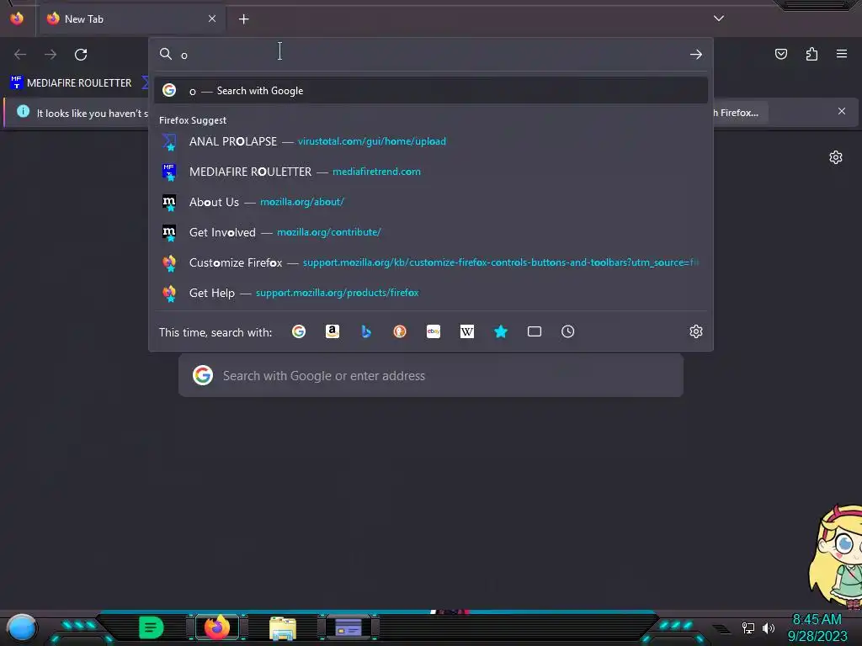Open search settings gear in dropdown
Image resolution: width=862 pixels, height=646 pixels.
point(696,331)
